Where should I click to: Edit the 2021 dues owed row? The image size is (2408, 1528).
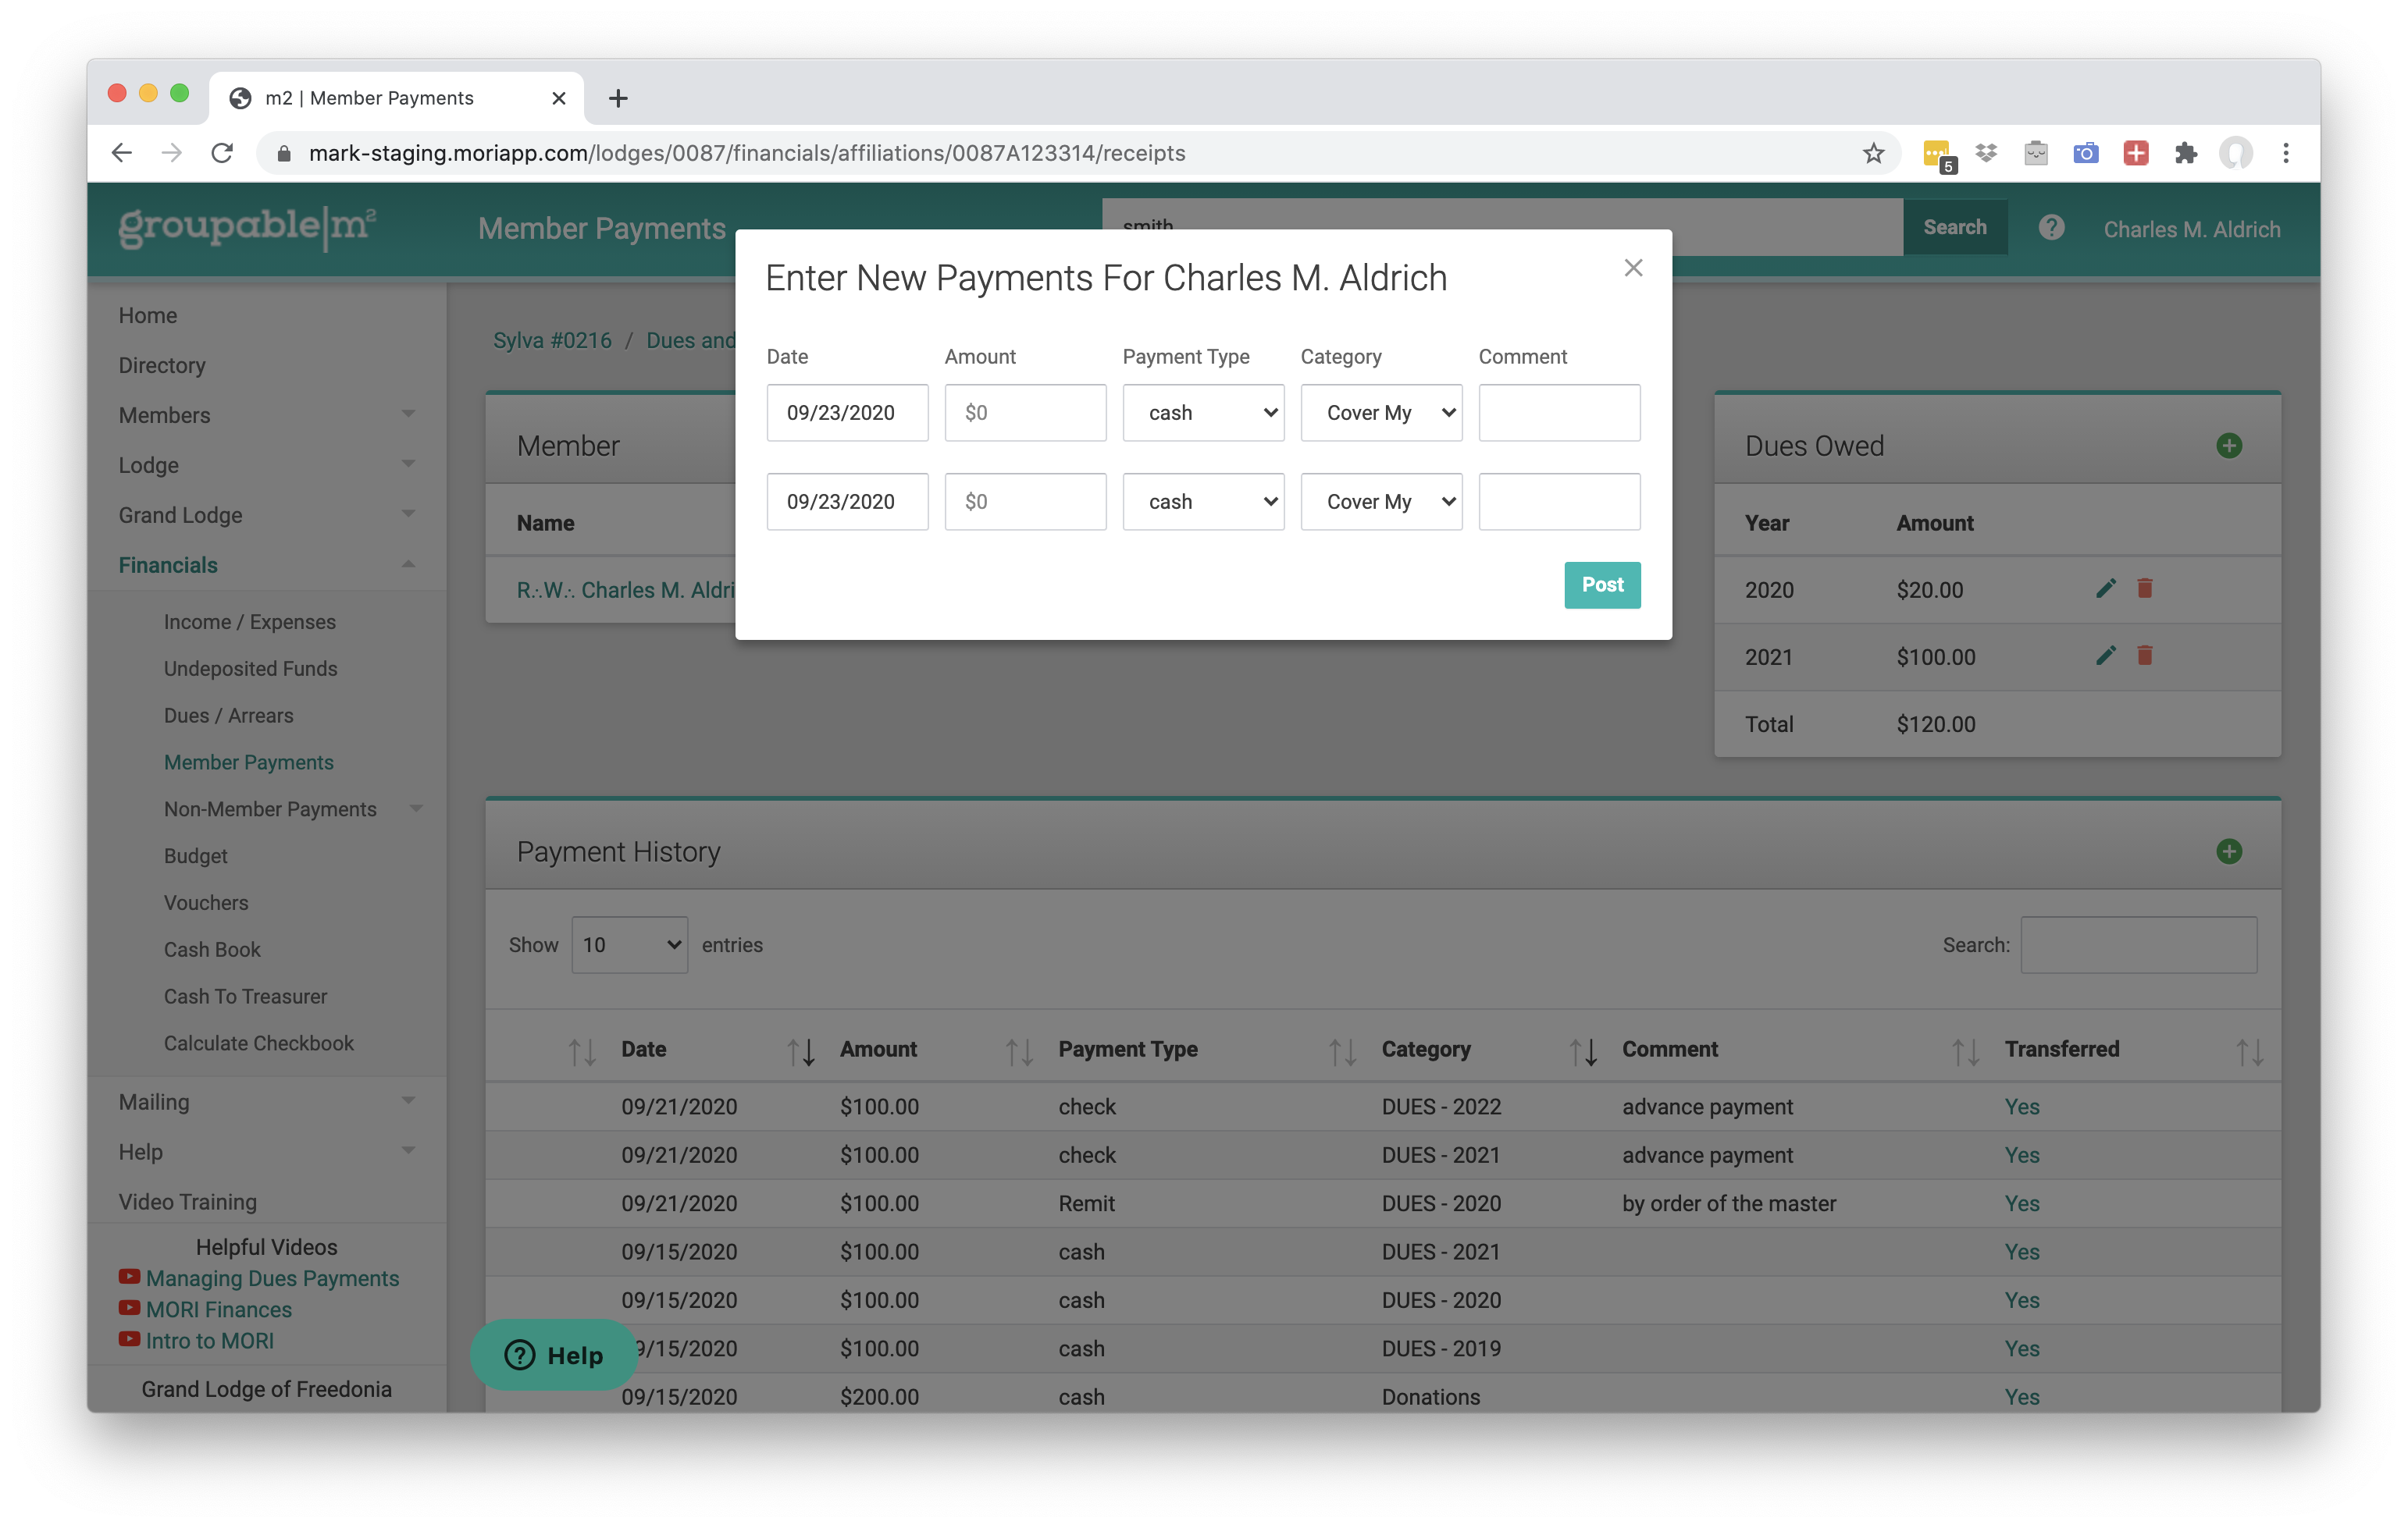2105,656
